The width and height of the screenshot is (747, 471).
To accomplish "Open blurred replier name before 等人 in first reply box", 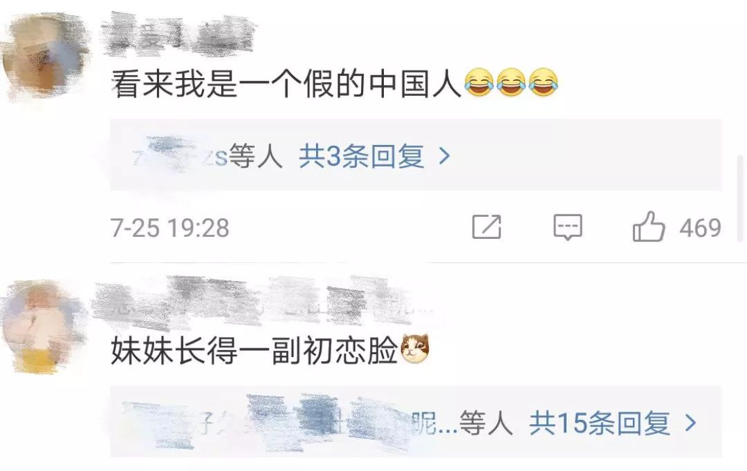I will [x=180, y=155].
